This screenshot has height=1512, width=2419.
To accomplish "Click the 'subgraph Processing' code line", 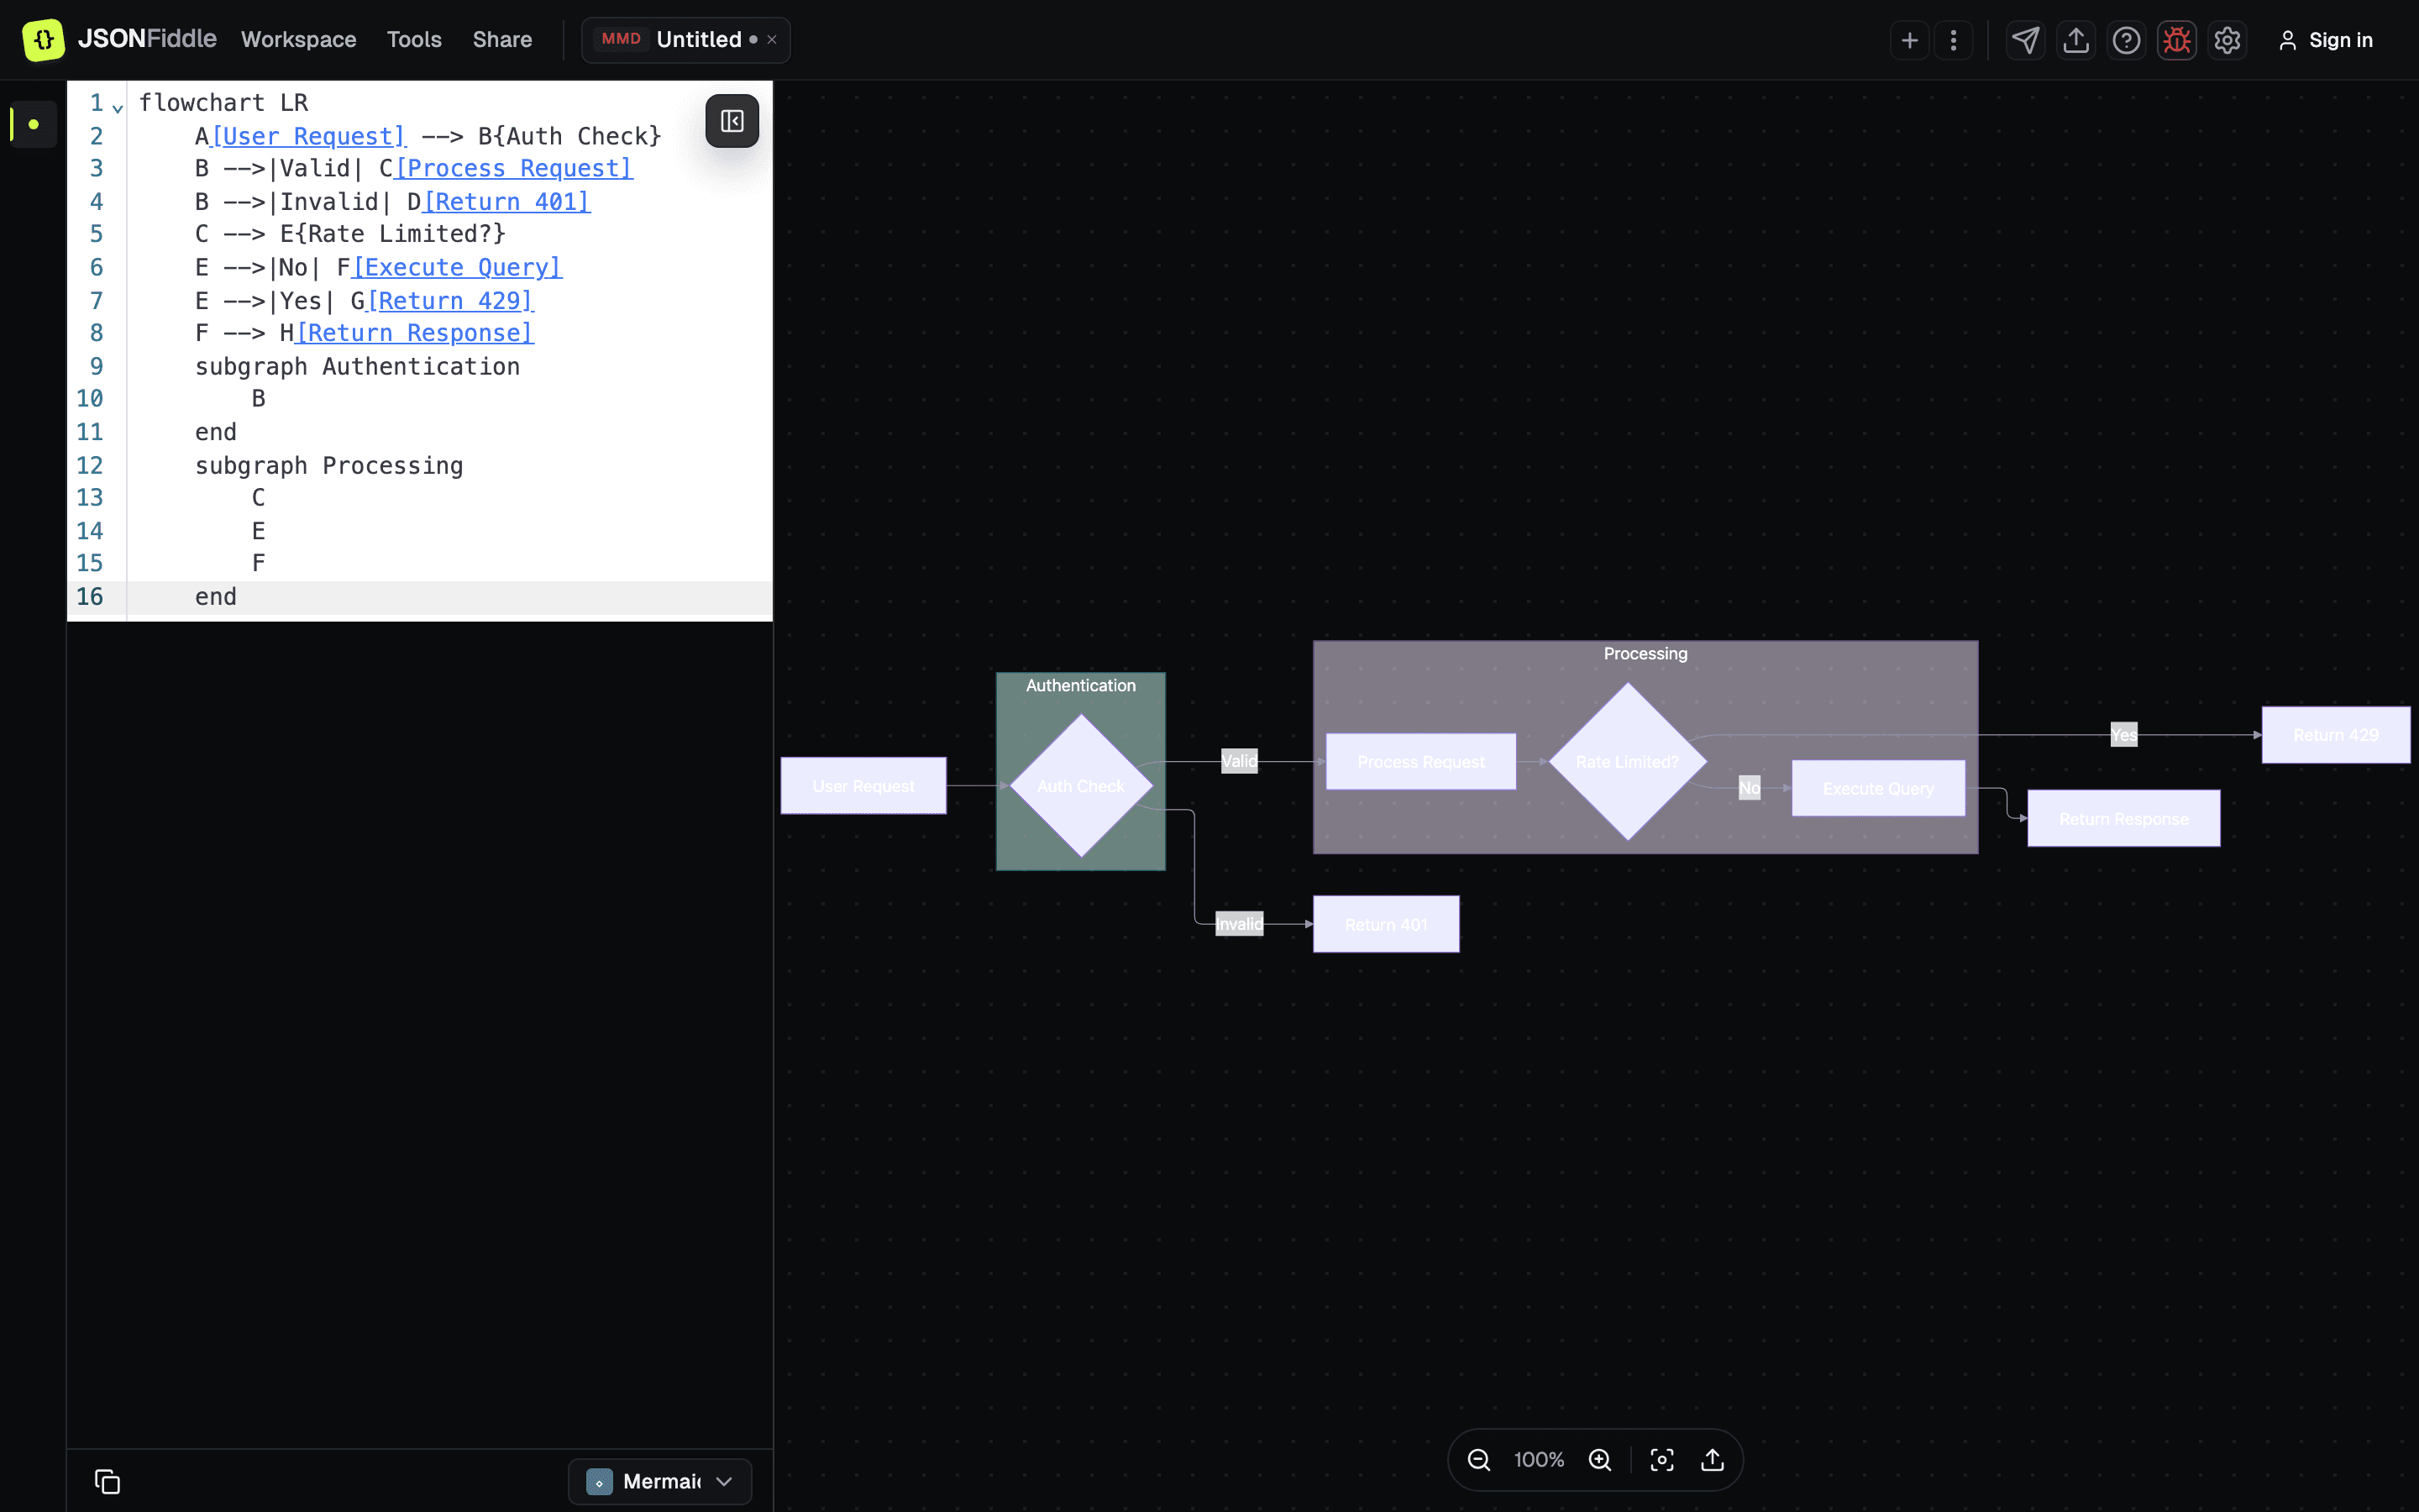I will click(x=329, y=466).
